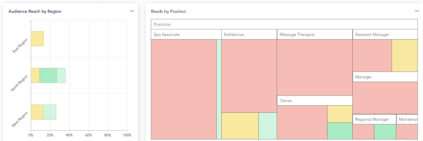Screen dimensions: 423x141
Task: Click West Region light green bar segment
Action: tap(50, 112)
